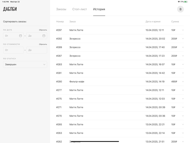This screenshot has height=143, width=190.
Task: Open calendar picker in date To field
Action: (44, 36)
